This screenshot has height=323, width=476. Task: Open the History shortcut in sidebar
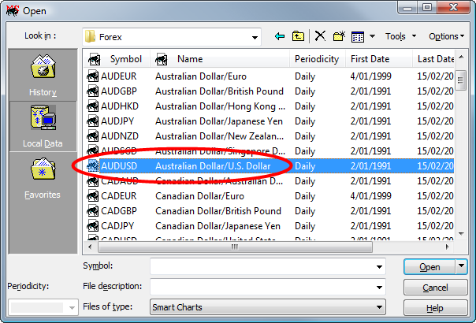pos(43,76)
